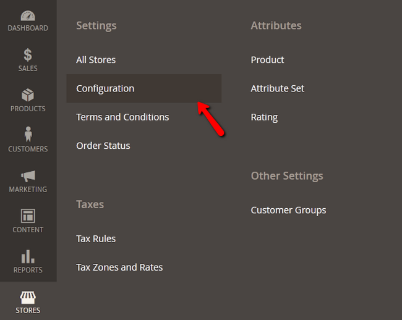402x320 pixels.
Task: Select Order Status menu entry
Action: tap(103, 146)
